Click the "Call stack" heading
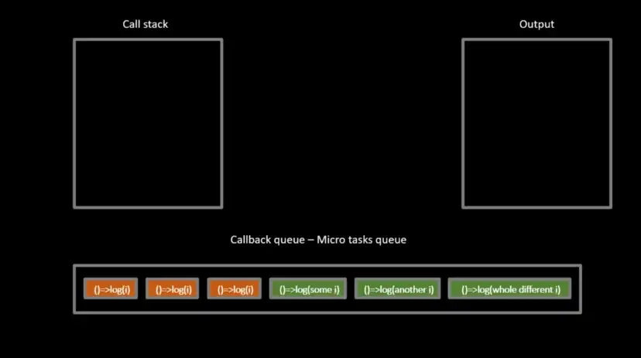 tap(145, 24)
